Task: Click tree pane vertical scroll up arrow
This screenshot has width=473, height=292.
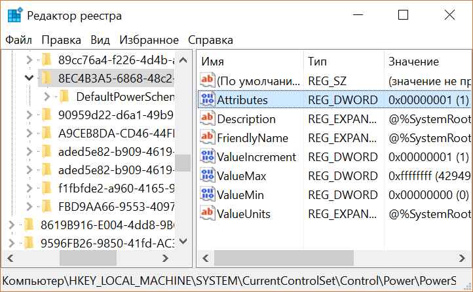Action: point(183,60)
